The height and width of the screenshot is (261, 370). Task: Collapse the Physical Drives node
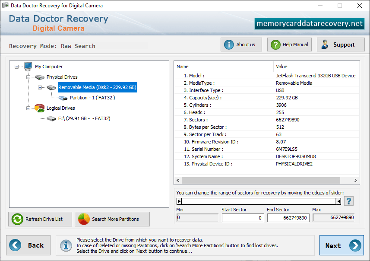[x=28, y=77]
